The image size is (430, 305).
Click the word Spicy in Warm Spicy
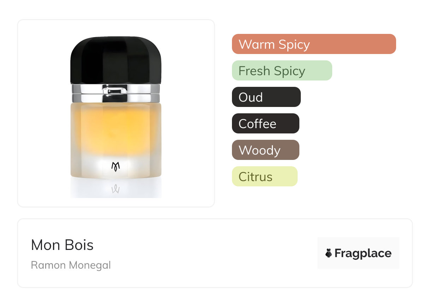pos(294,45)
